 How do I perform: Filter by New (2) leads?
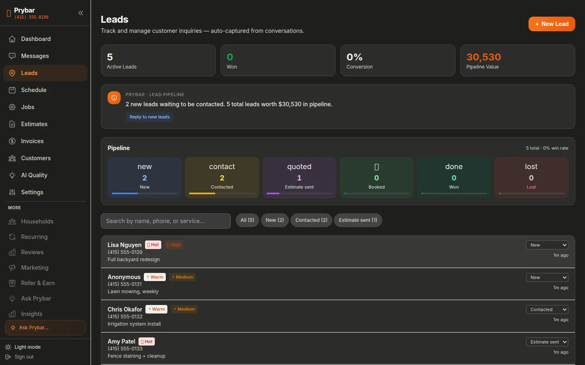click(x=275, y=220)
